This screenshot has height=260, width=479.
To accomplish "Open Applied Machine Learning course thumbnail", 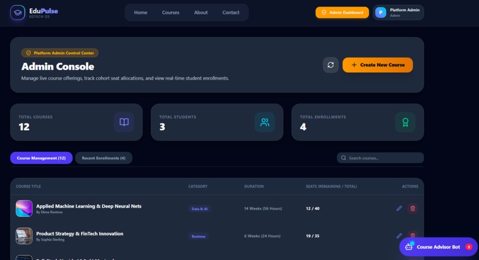I will (24, 208).
